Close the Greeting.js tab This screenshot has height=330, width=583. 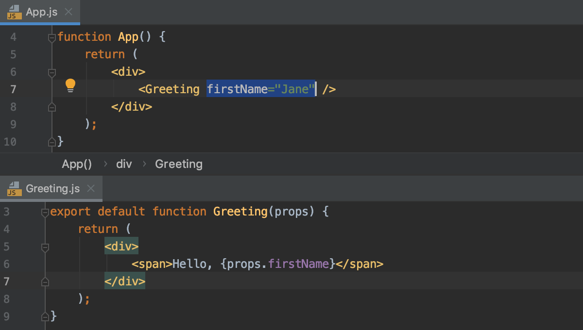pos(91,189)
